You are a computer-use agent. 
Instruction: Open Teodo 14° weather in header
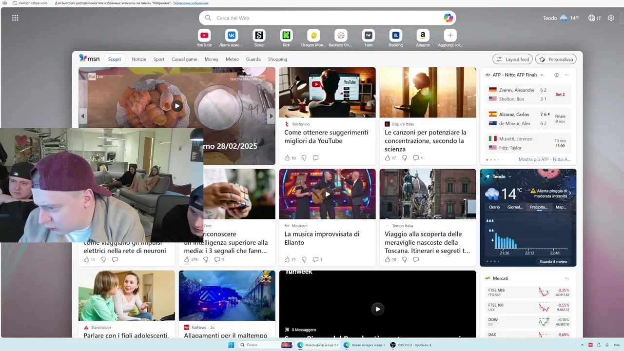[561, 18]
